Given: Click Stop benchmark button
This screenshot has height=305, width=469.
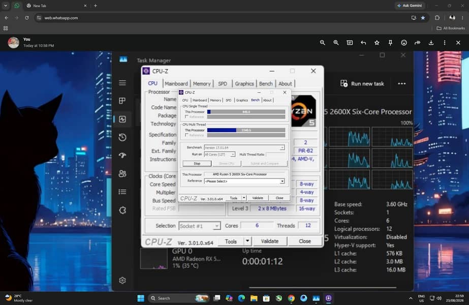Looking at the screenshot, I should click(x=197, y=163).
